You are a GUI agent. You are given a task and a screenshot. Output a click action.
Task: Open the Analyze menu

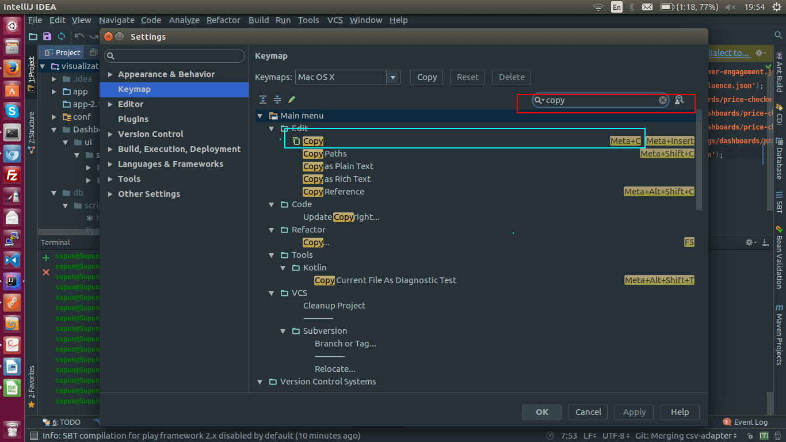tap(184, 20)
